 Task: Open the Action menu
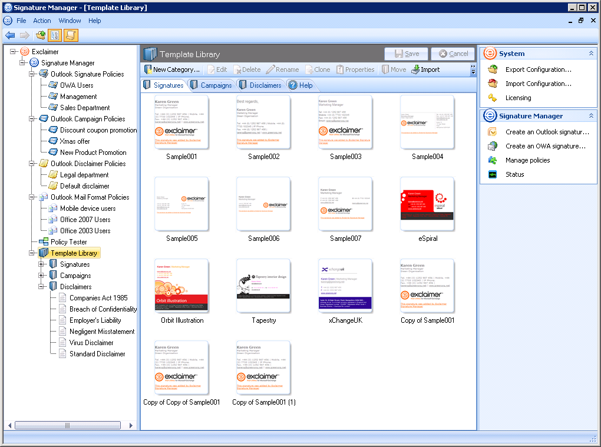pyautogui.click(x=42, y=20)
